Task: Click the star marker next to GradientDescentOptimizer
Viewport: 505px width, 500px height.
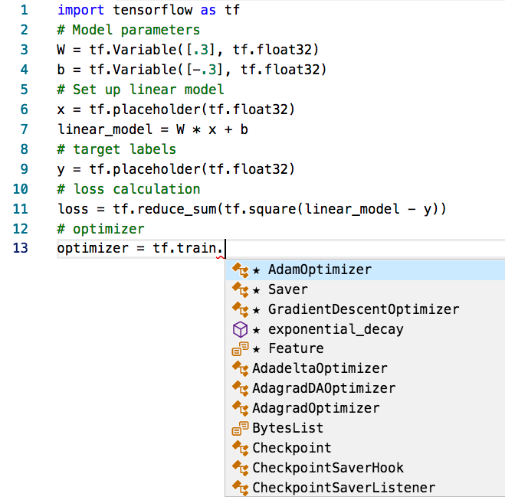Action: (x=257, y=310)
